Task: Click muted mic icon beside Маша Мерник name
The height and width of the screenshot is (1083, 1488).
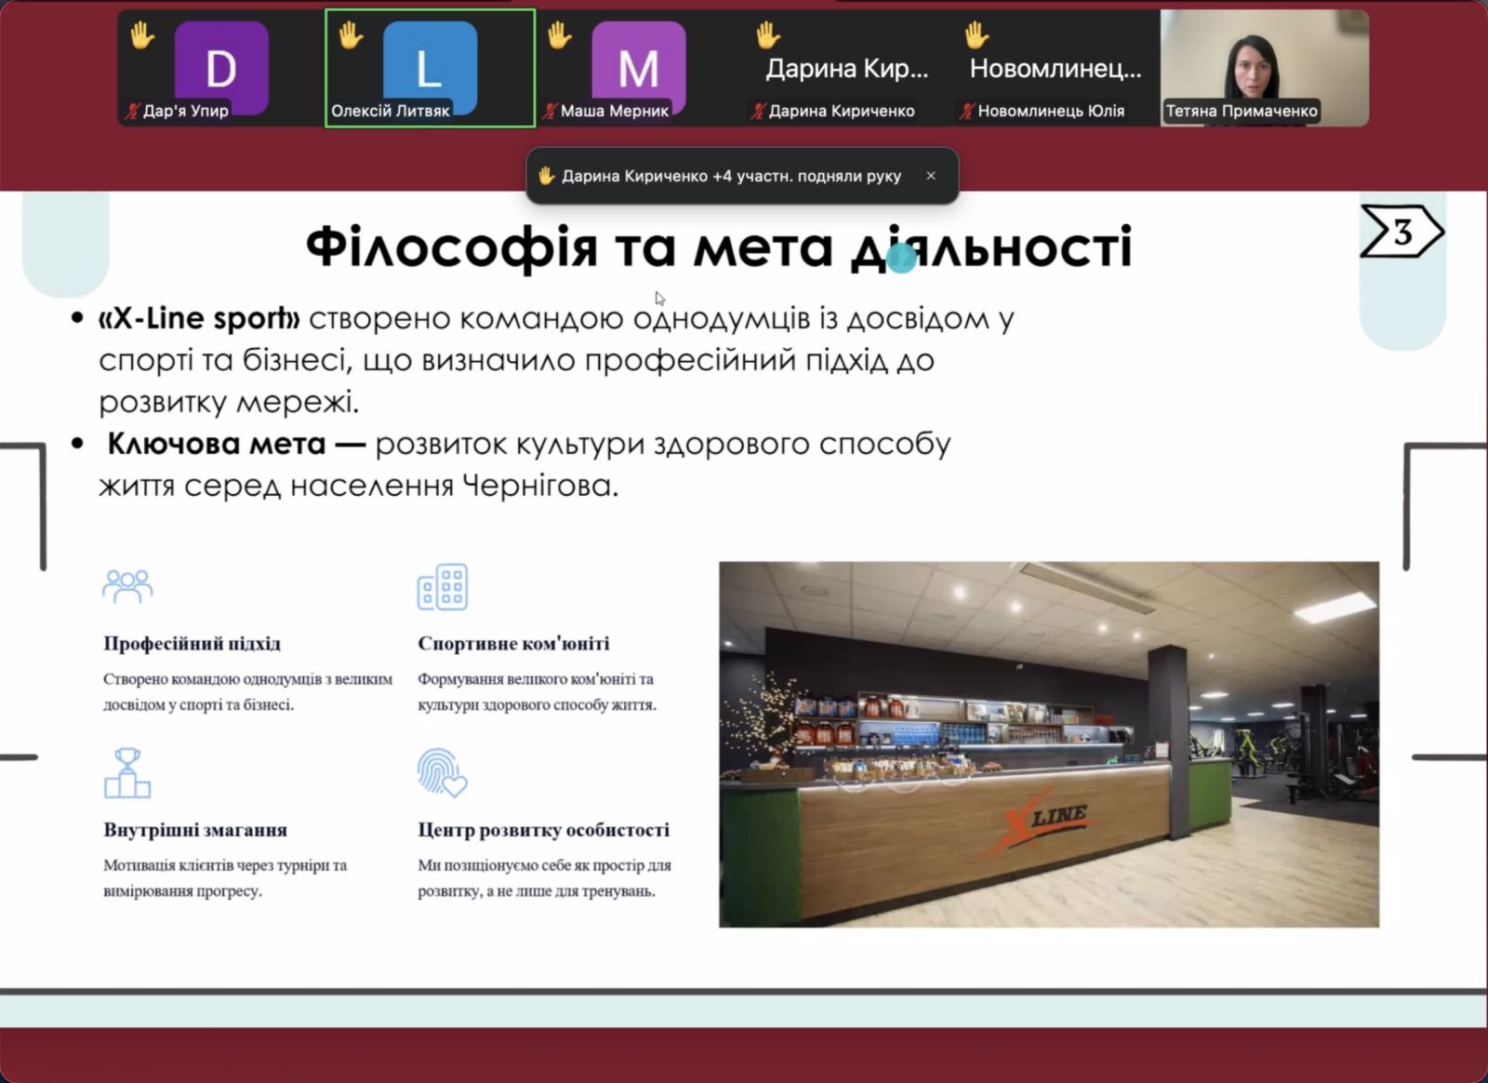Action: tap(550, 112)
